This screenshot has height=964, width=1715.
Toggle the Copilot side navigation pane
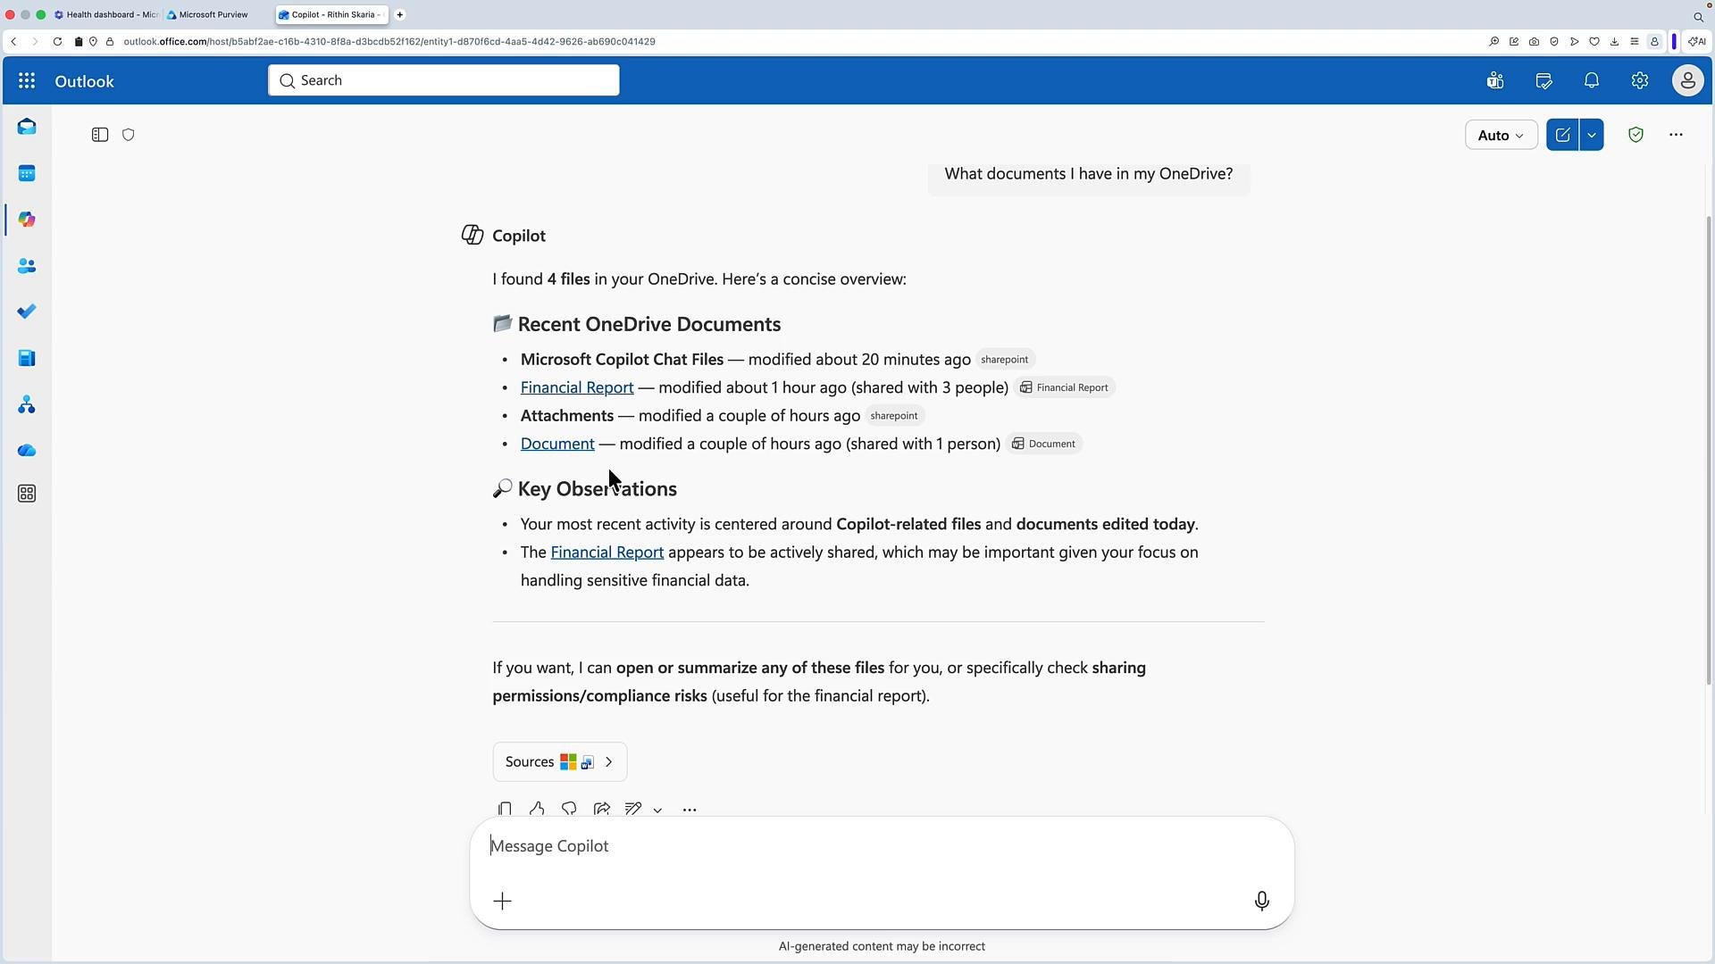click(100, 135)
